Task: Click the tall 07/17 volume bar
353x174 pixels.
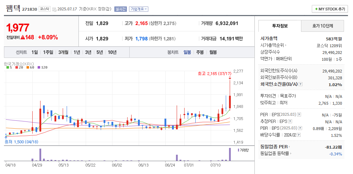Action: coord(230,154)
